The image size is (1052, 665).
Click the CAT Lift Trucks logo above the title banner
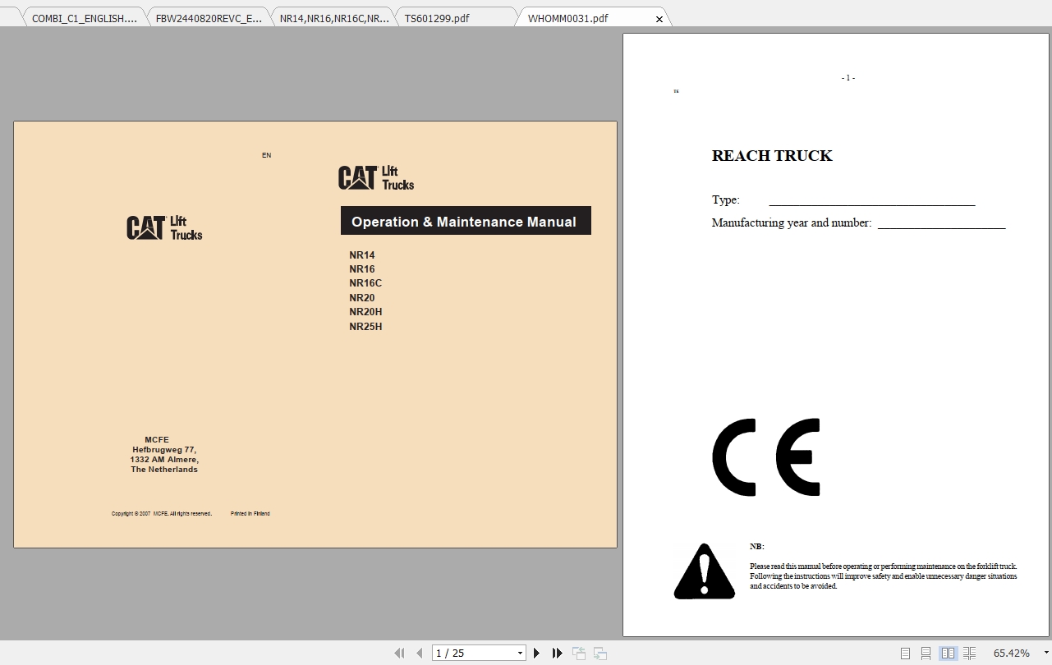tap(376, 177)
